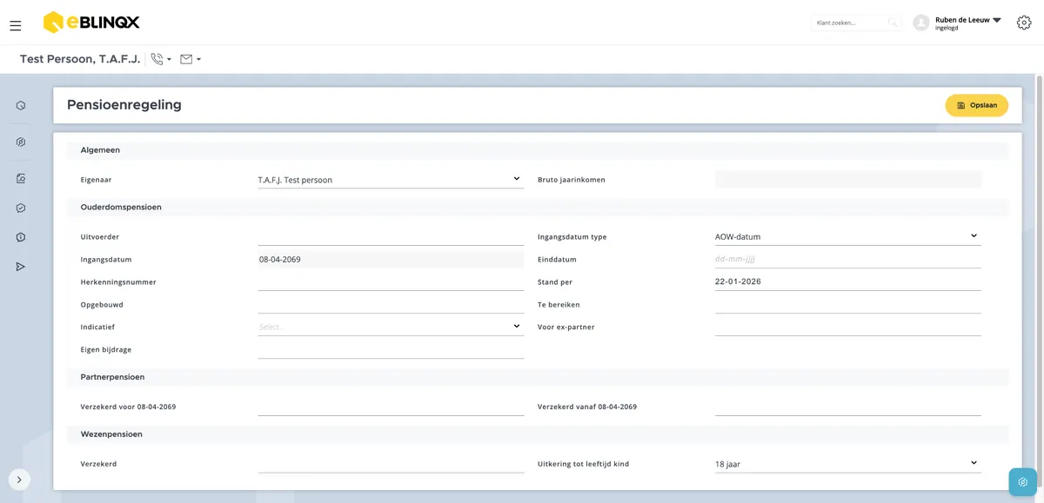Click the plain hexagon sidebar icon
This screenshot has height=503, width=1044.
21,106
